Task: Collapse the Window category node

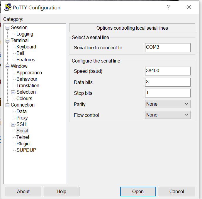Action: pyautogui.click(x=8, y=66)
